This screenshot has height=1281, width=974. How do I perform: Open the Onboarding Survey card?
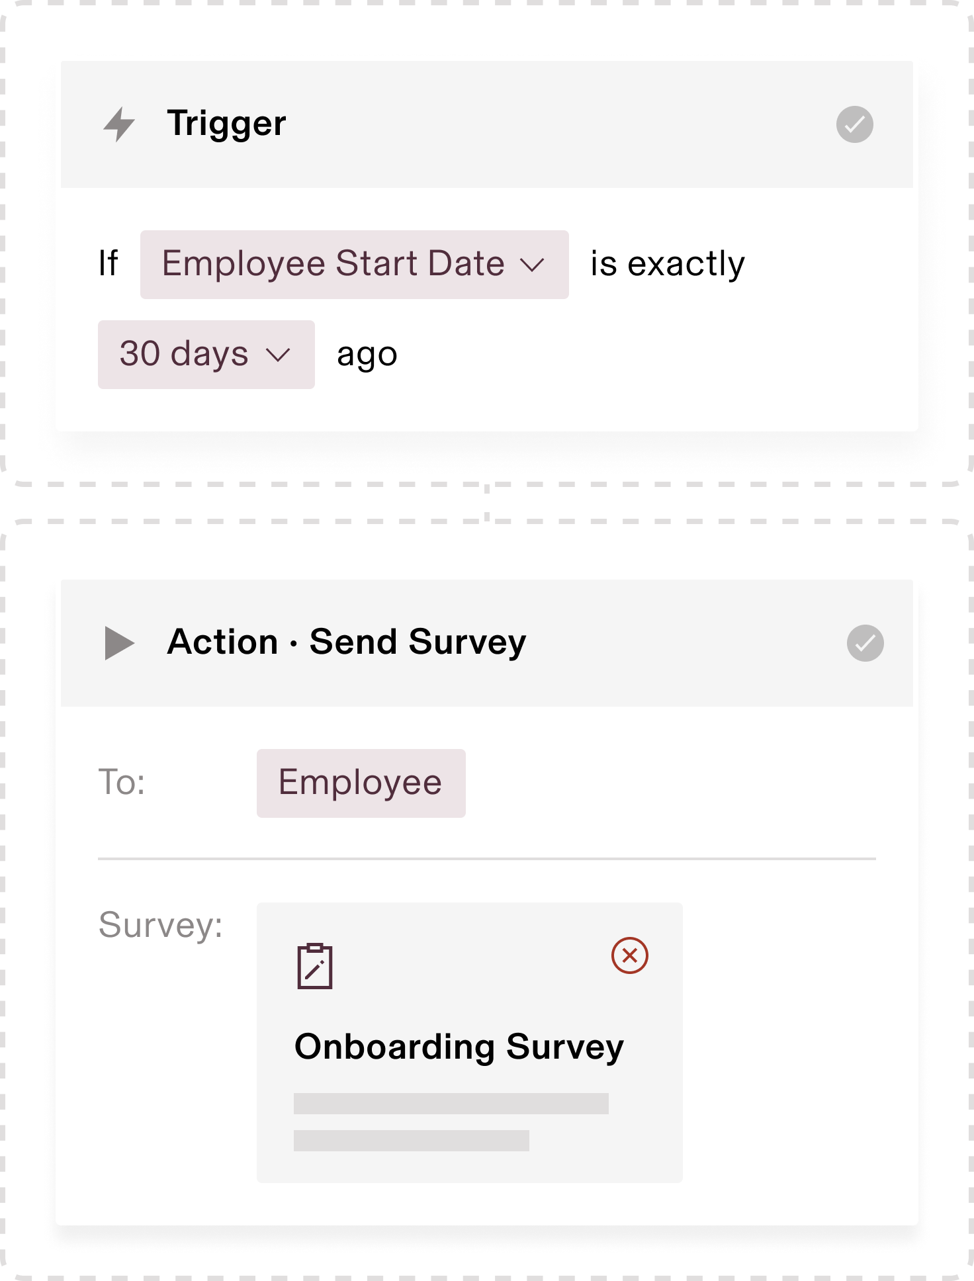pos(469,1042)
